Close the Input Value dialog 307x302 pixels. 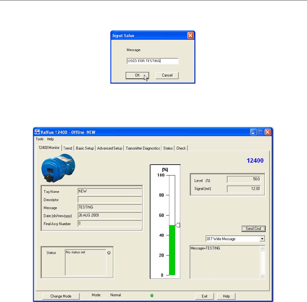(x=190, y=35)
